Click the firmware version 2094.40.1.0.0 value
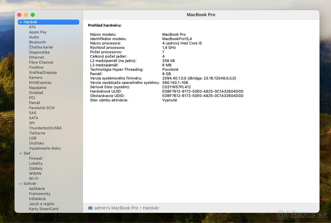The image size is (331, 223). click(199, 78)
